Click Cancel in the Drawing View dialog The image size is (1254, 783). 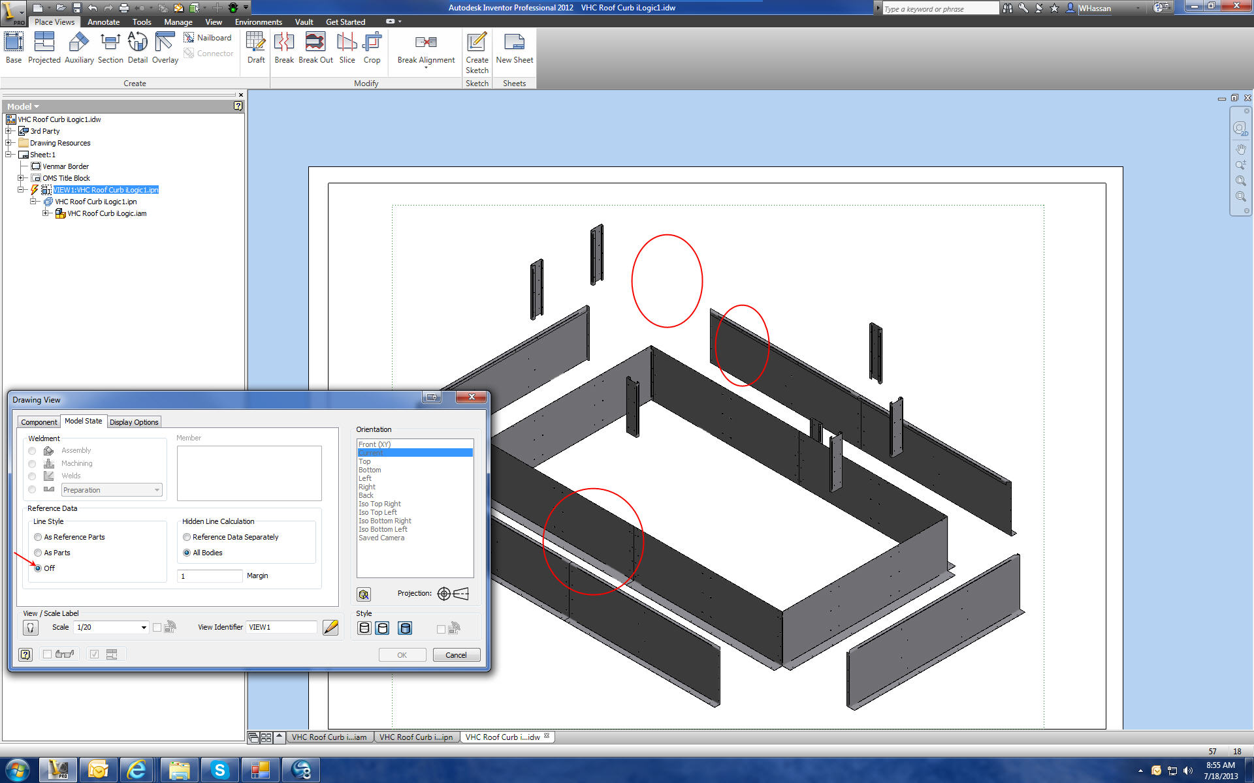(456, 654)
